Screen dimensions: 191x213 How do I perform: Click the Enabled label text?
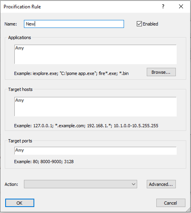(x=150, y=24)
